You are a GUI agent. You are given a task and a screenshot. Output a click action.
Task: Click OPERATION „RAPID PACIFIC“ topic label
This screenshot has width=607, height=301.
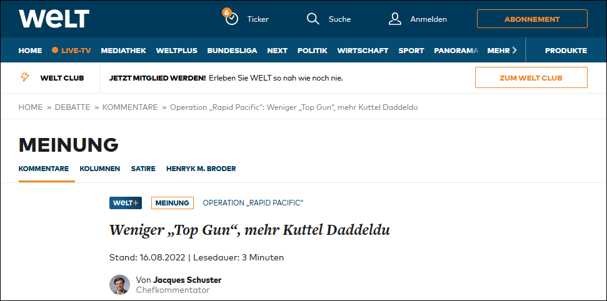[x=253, y=203]
